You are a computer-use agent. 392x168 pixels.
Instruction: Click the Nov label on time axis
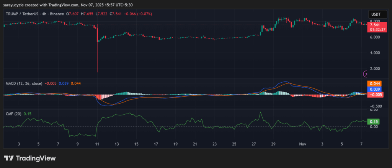[x=303, y=144]
